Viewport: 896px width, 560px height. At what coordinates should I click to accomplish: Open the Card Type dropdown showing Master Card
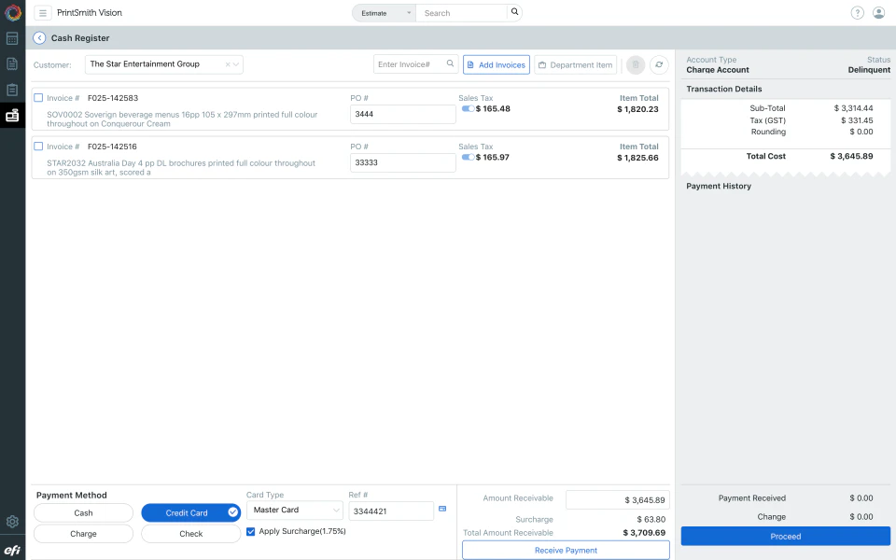[x=295, y=510]
